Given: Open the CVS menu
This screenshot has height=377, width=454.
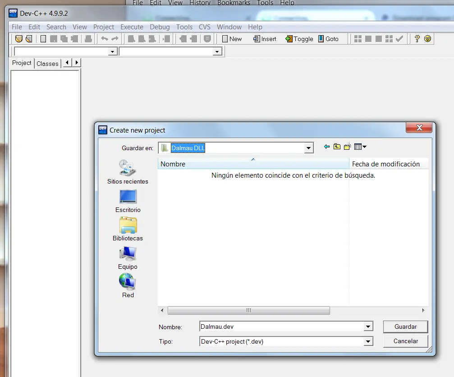Looking at the screenshot, I should 204,27.
